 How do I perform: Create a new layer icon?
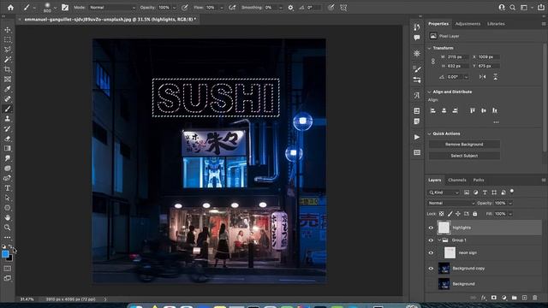pos(524,298)
